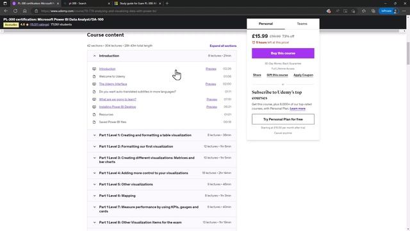Click 'Welcome to Udemy' lecture text
This screenshot has width=410, height=231.
click(112, 76)
